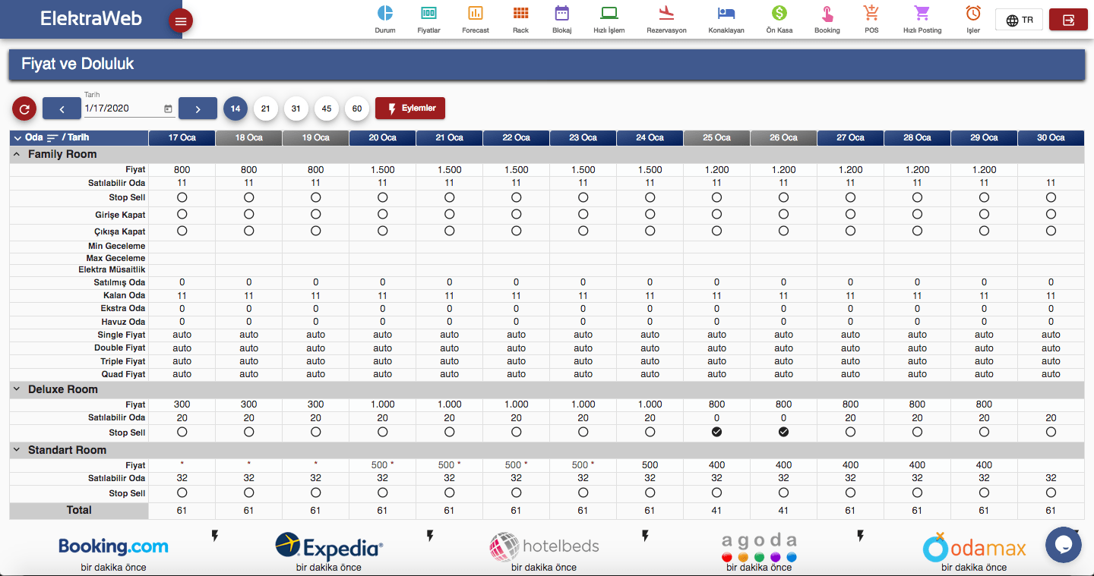Image resolution: width=1094 pixels, height=576 pixels.
Task: Toggle Family Room Çıkışa Kapat for 23 Oca
Action: tap(583, 231)
